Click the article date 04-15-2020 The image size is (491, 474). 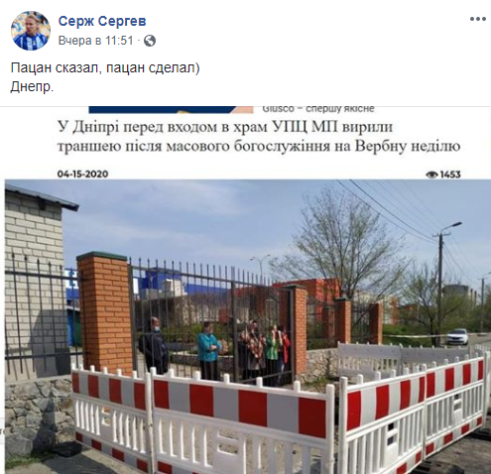[x=82, y=174]
